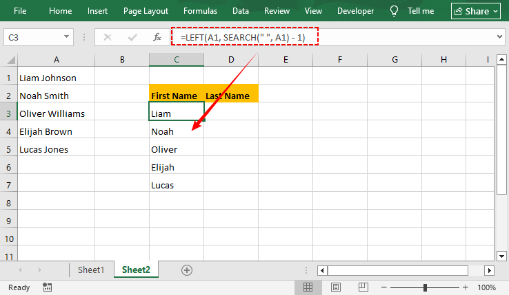Add a new sheet with plus icon
This screenshot has height=295, width=509.
(x=187, y=270)
